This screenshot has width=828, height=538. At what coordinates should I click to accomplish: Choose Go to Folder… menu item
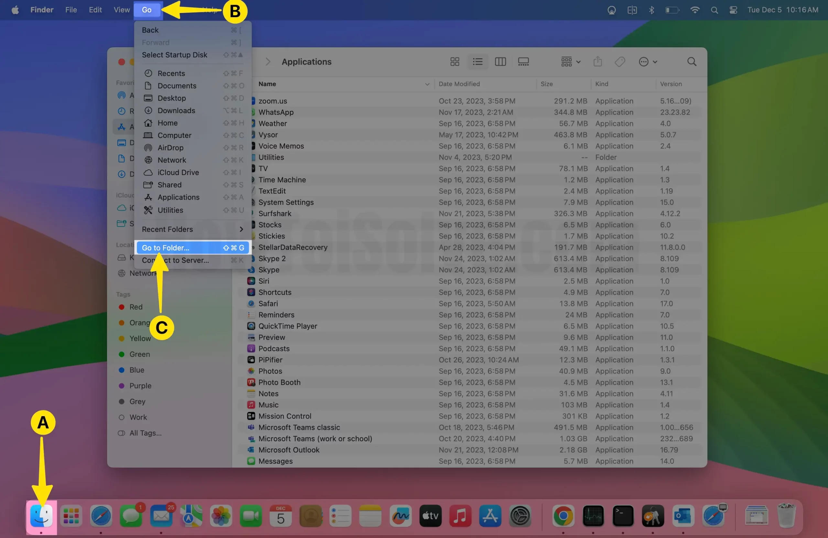pyautogui.click(x=192, y=248)
